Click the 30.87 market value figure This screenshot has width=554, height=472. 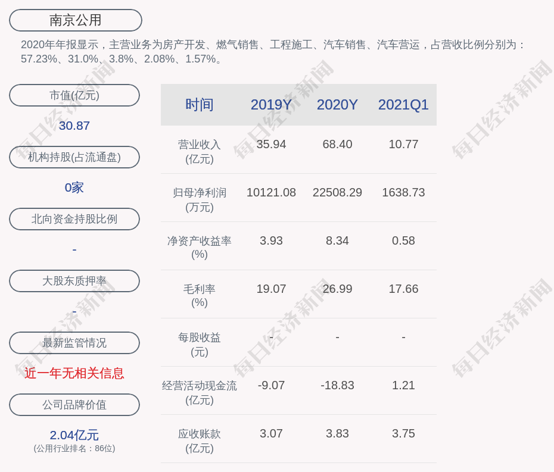coord(74,126)
